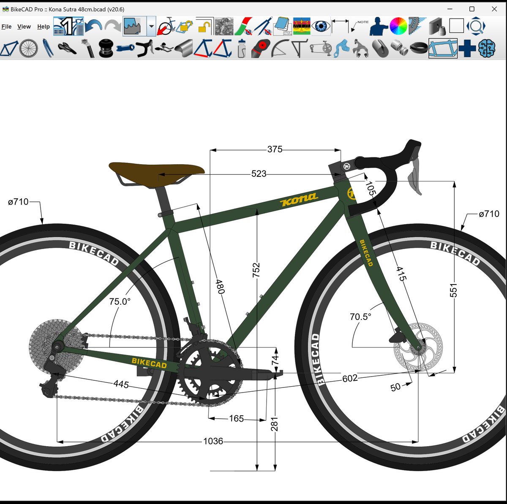Select the drafting compass tool
Screen dimensions: 507x504
(x=263, y=26)
